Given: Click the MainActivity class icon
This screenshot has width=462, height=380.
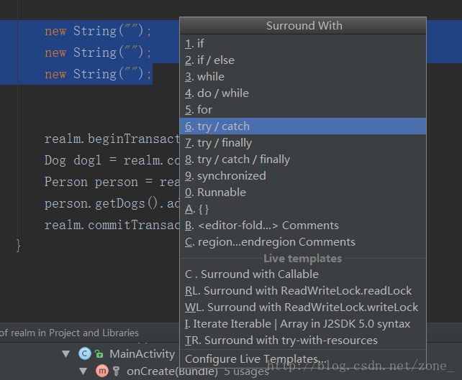Looking at the screenshot, I should 85,353.
